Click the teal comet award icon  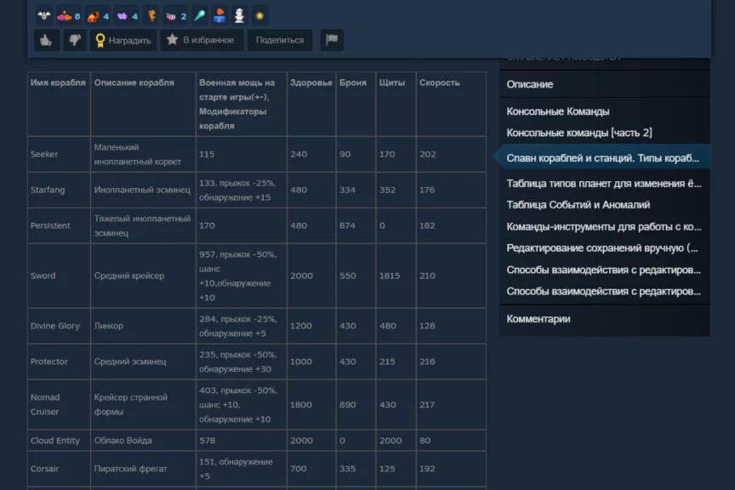pos(200,15)
